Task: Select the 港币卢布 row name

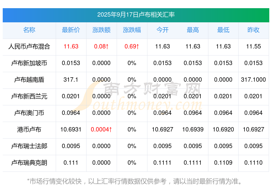Action: (29, 130)
